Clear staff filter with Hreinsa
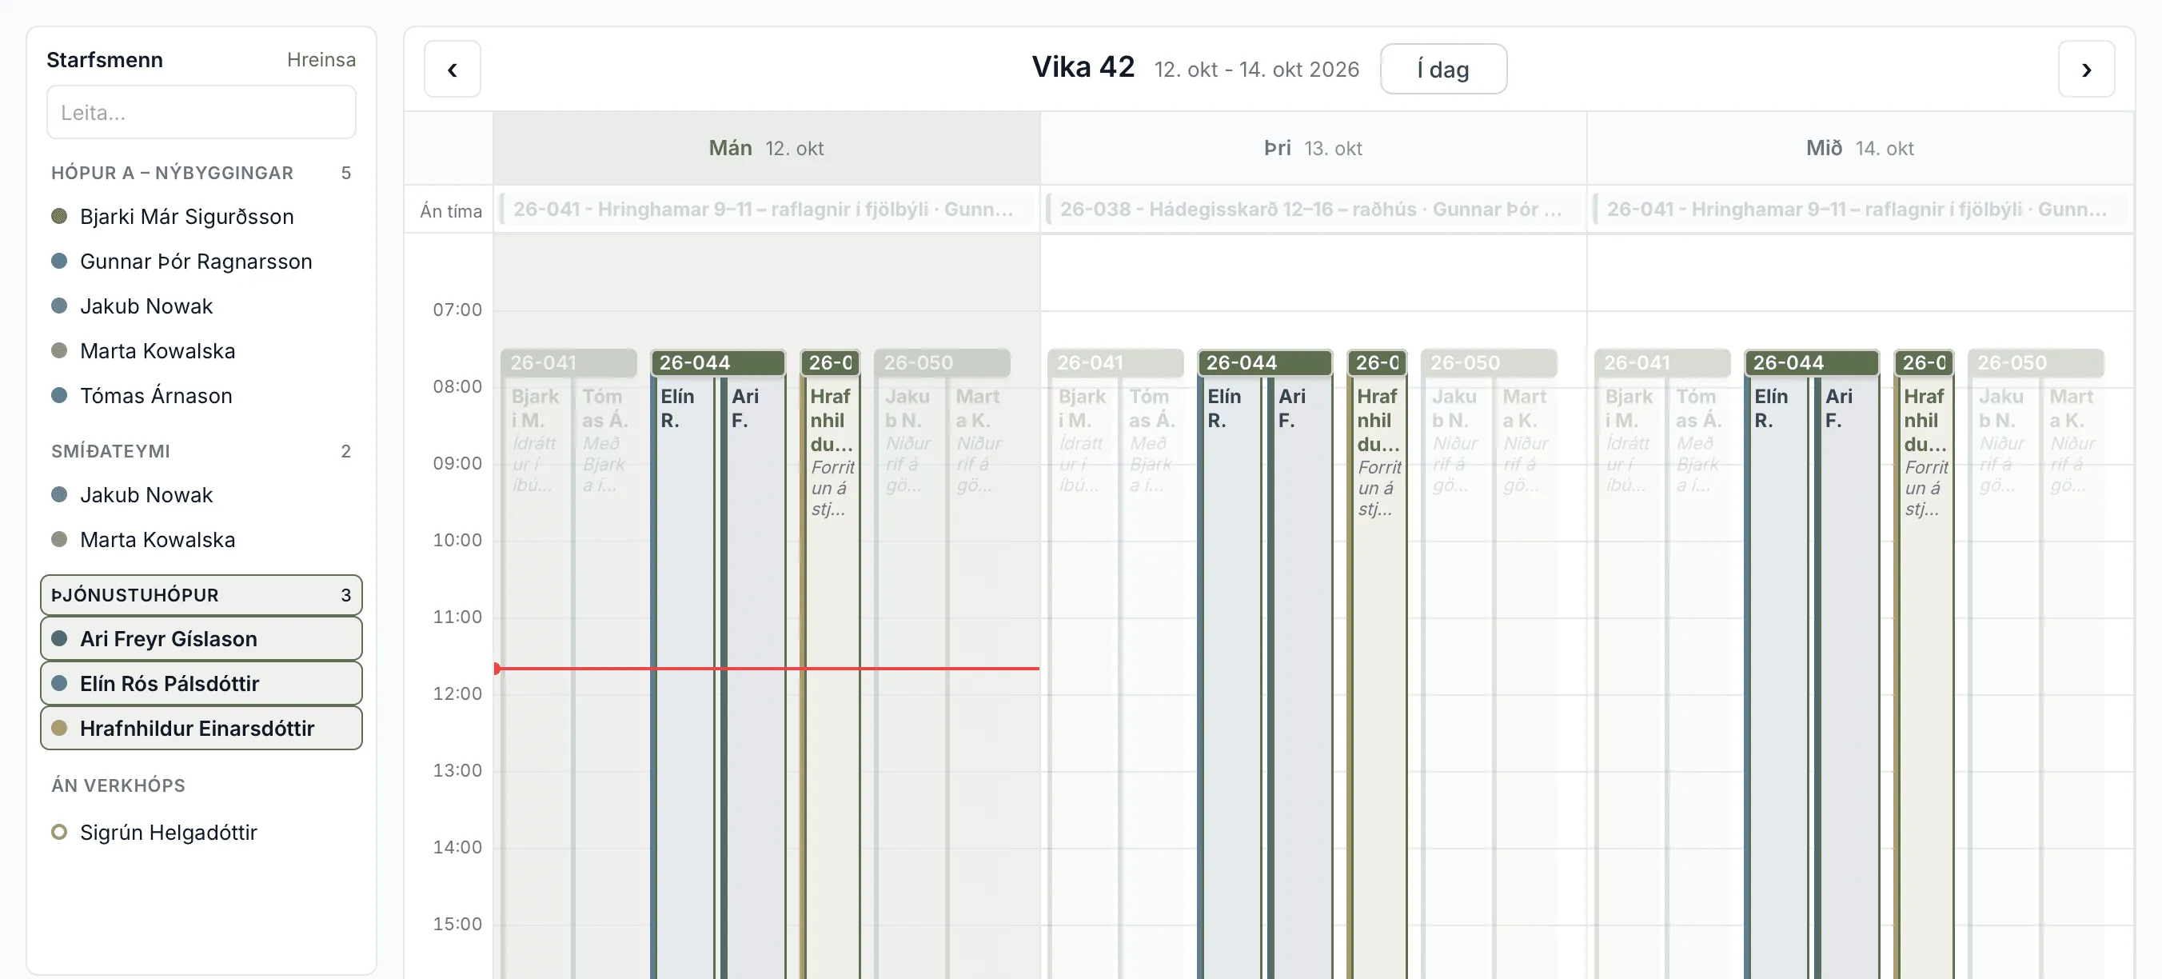Screen dimensions: 2162x979 [x=321, y=60]
